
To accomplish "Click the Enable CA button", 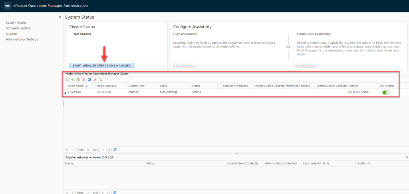I will click(x=305, y=65).
